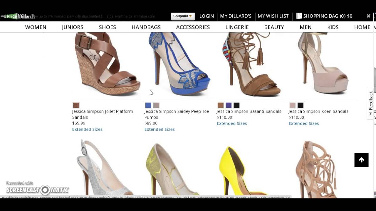Select purple swatch for Basanti Sandals
This screenshot has width=376, height=211.
click(229, 105)
